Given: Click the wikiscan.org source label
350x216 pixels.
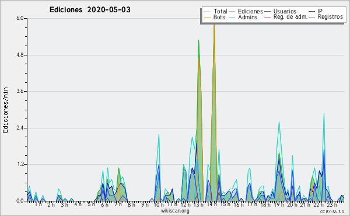Looking at the screenshot, I should [x=175, y=211].
